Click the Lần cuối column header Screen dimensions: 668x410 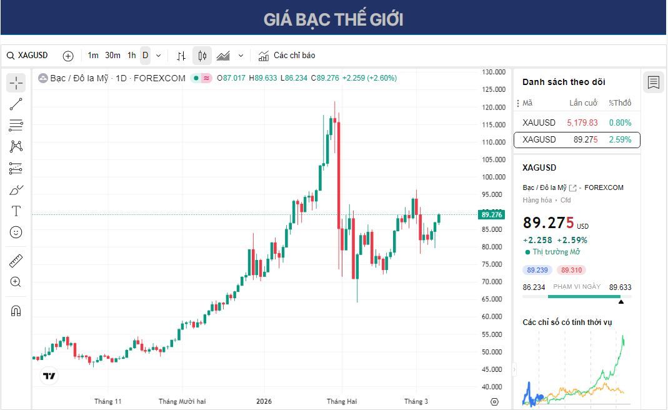[x=583, y=102]
